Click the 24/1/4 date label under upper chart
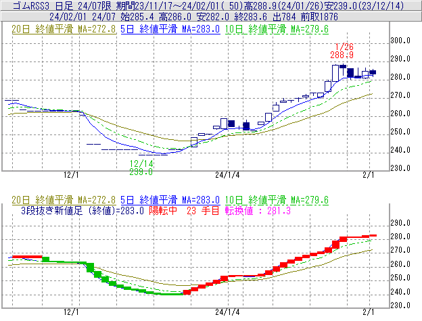This screenshot has width=422, height=321. (x=227, y=175)
